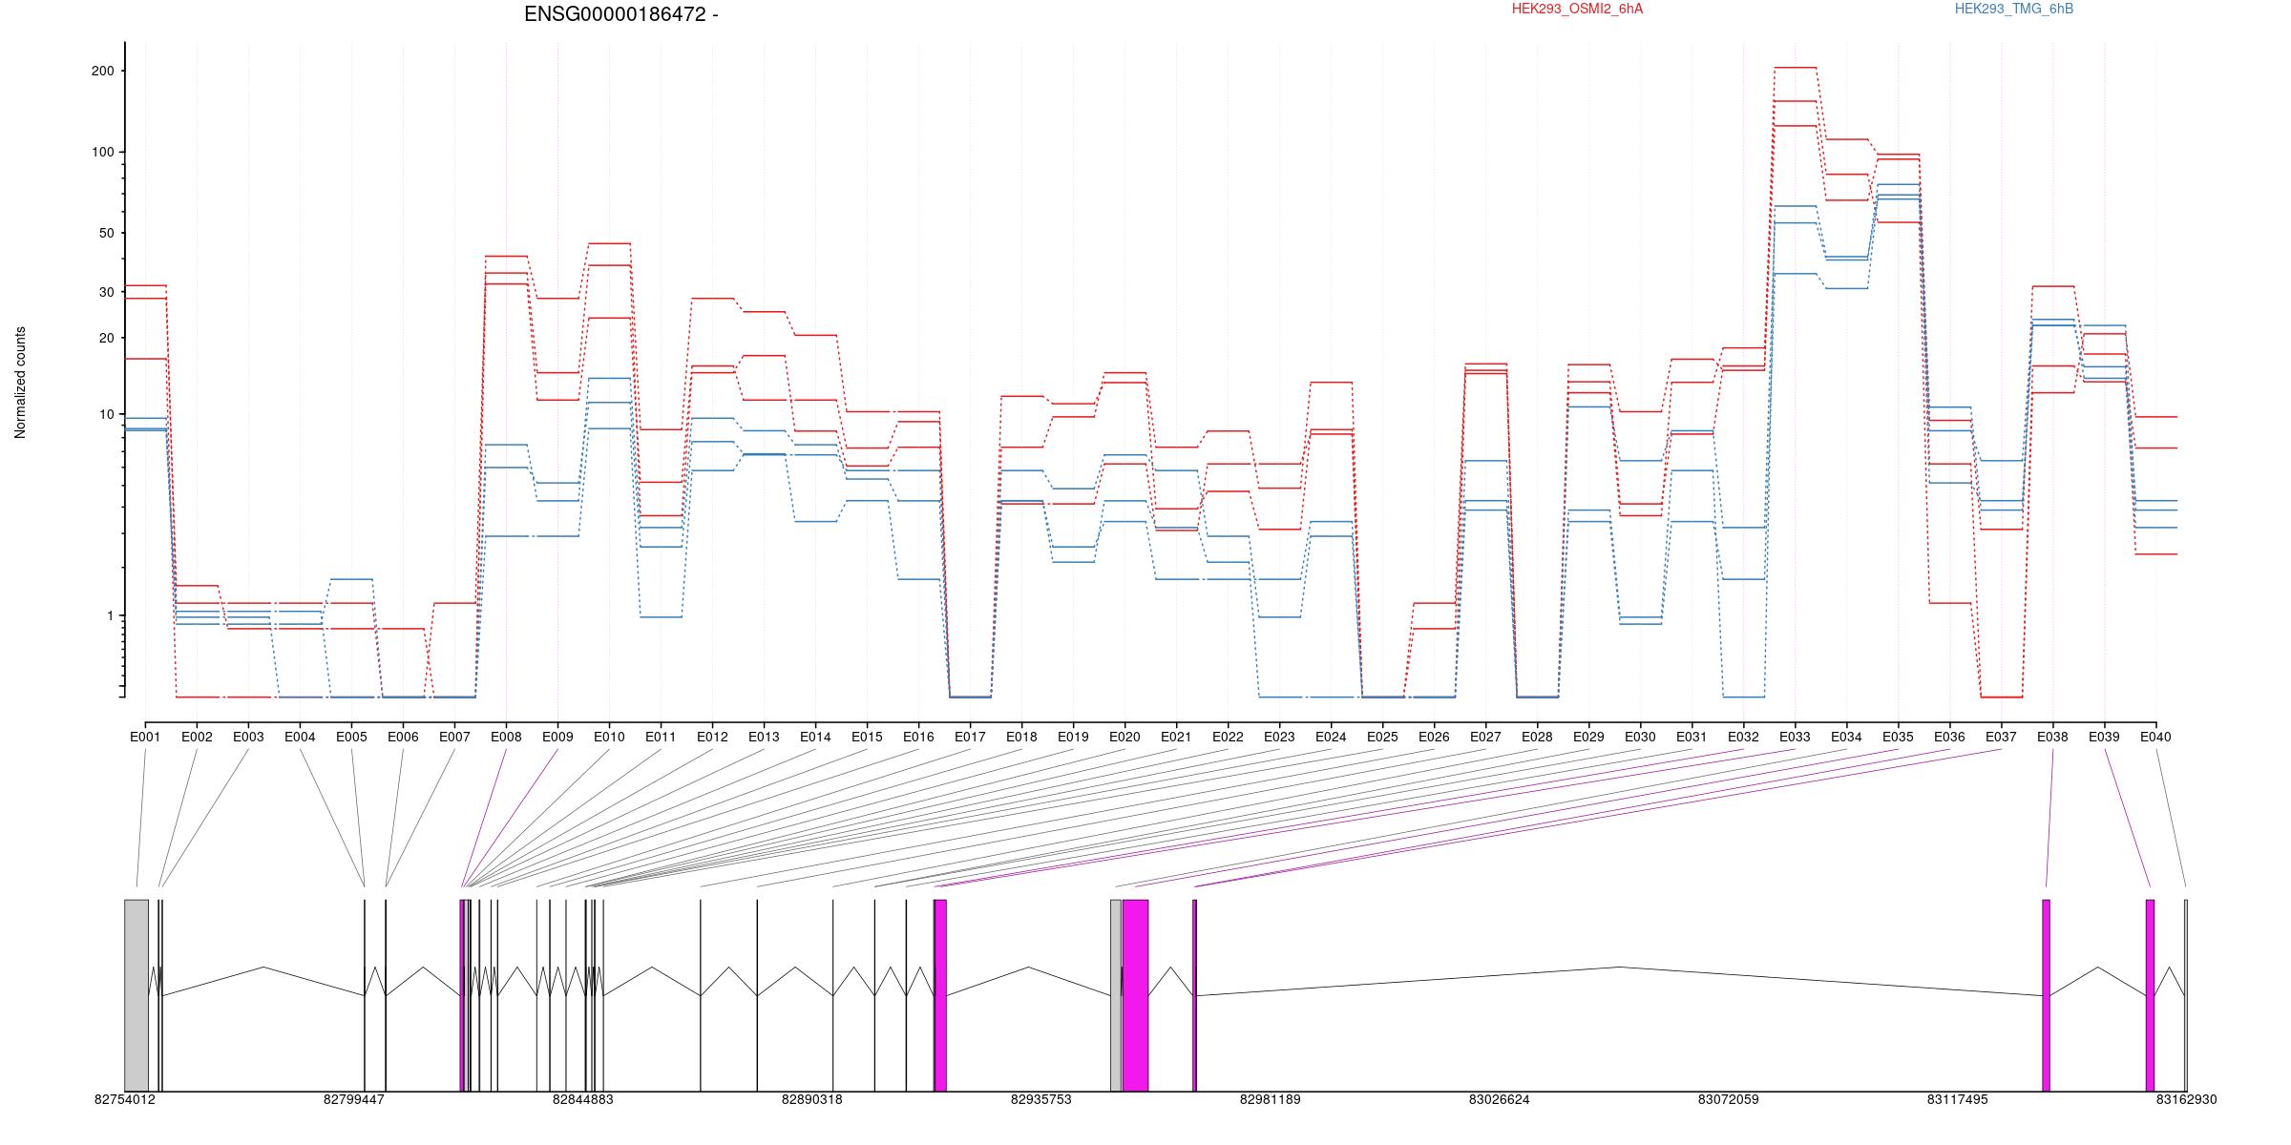Click exon label E016
The width and height of the screenshot is (2291, 1145).
click(x=918, y=737)
